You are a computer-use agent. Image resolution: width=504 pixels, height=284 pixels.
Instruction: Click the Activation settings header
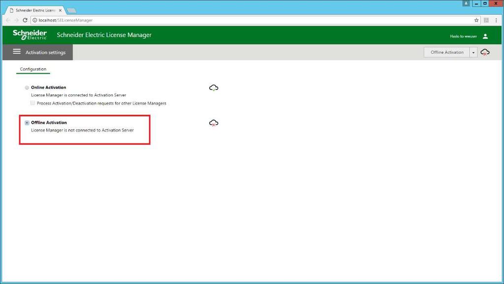tap(45, 52)
